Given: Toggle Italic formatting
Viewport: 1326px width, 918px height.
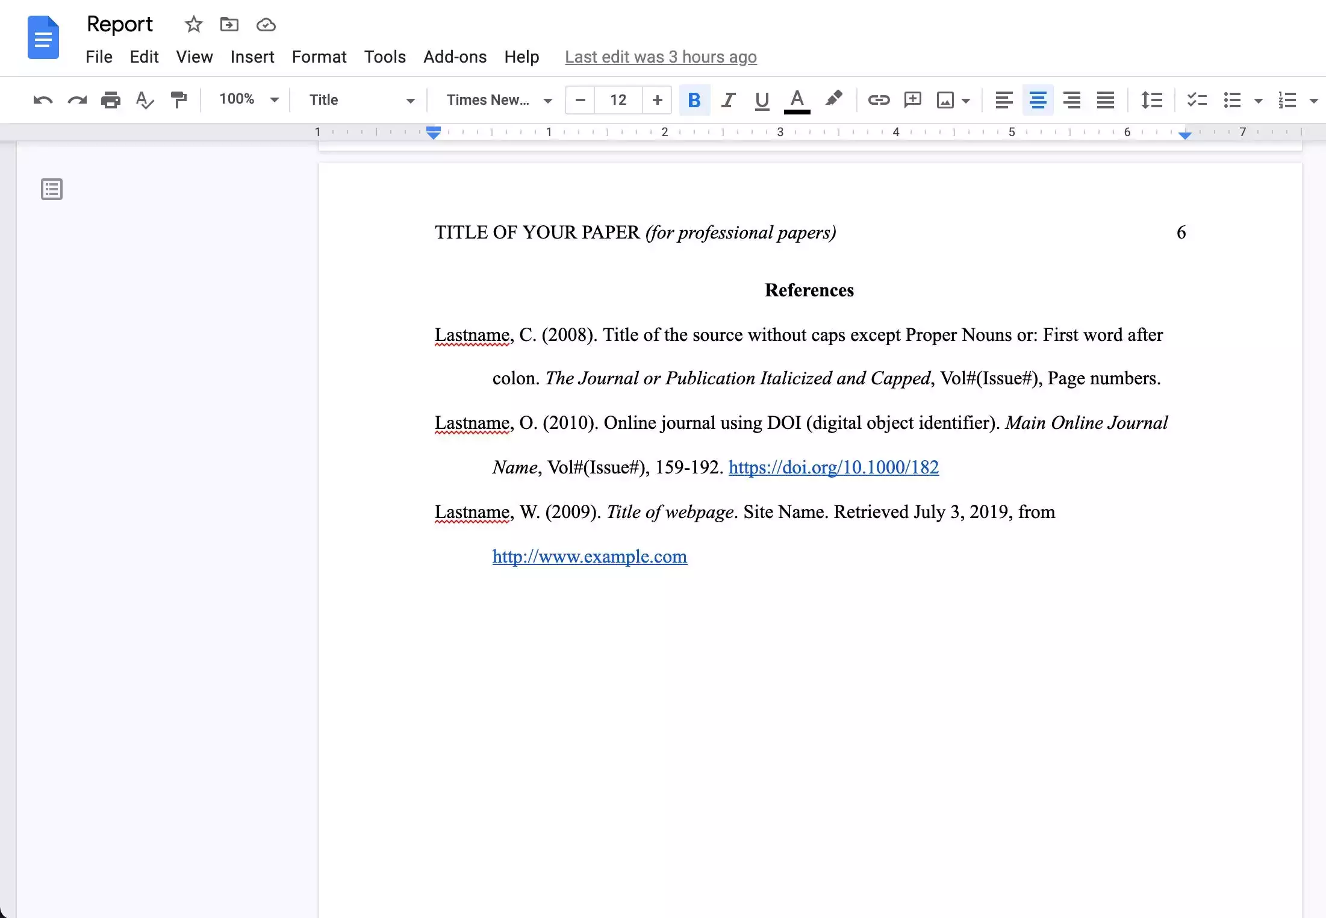Looking at the screenshot, I should click(x=729, y=100).
